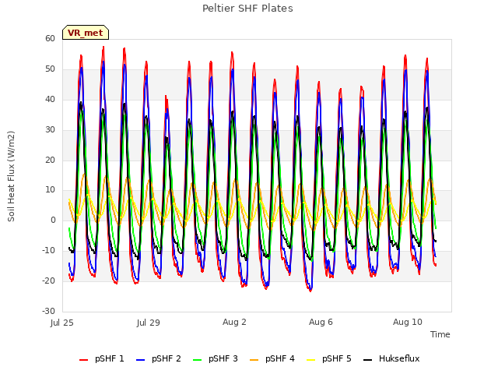Click the -20 y-axis tick label
The height and width of the screenshot is (374, 498).
(48, 280)
